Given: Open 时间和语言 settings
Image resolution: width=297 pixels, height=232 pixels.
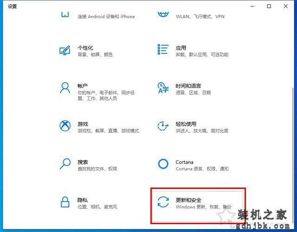Looking at the screenshot, I should (188, 86).
